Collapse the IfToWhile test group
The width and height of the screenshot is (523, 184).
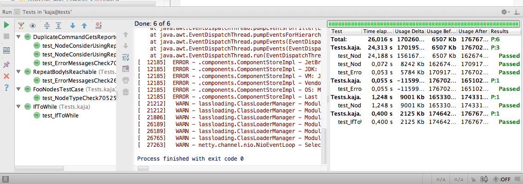click(x=18, y=107)
